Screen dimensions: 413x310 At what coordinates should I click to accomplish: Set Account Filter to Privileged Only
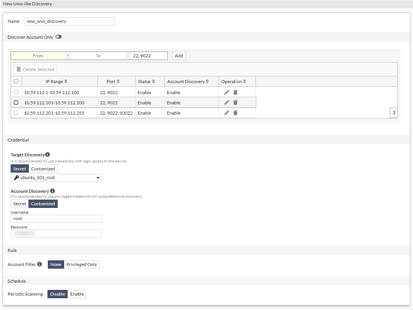(82, 264)
